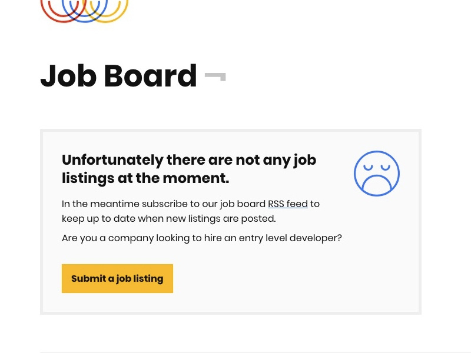Click the 'listings at the moment.' heading line
The height and width of the screenshot is (353, 471).
click(x=145, y=178)
